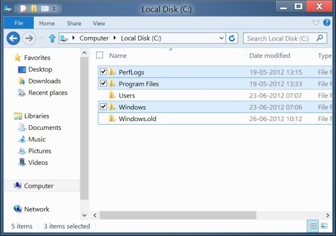Click the Users folder name
This screenshot has width=336, height=236.
[127, 96]
